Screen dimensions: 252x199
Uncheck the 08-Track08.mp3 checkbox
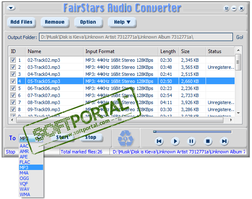(x=13, y=102)
